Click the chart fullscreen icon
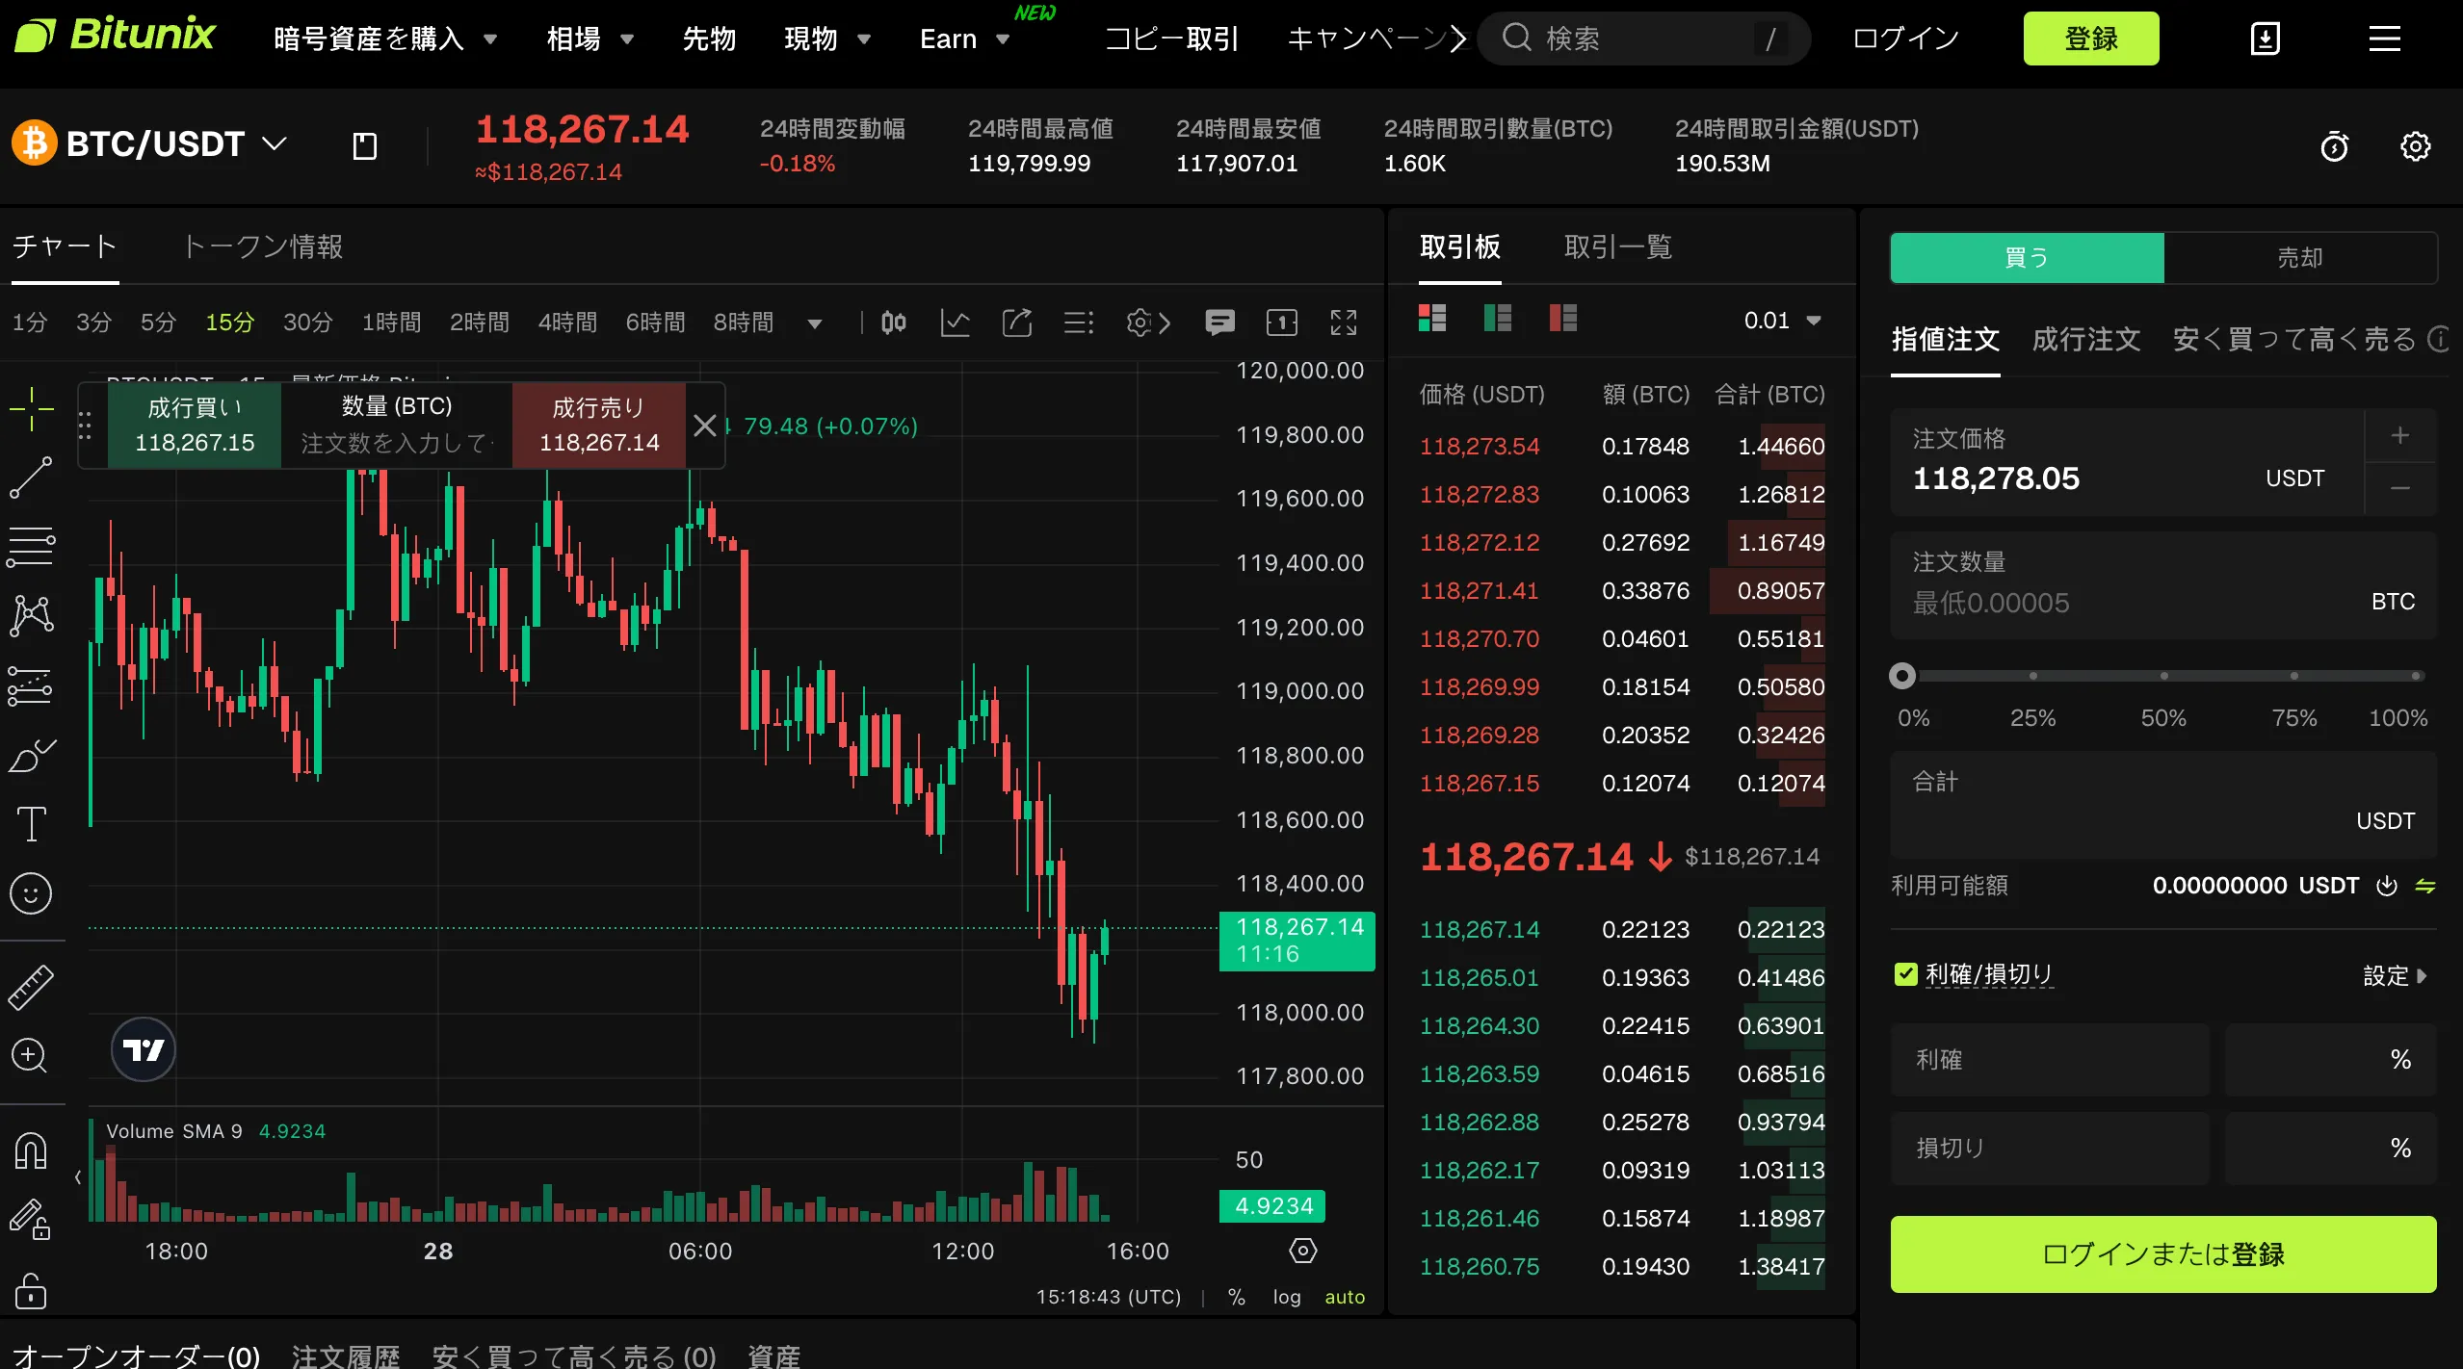This screenshot has height=1369, width=2463. click(1344, 323)
